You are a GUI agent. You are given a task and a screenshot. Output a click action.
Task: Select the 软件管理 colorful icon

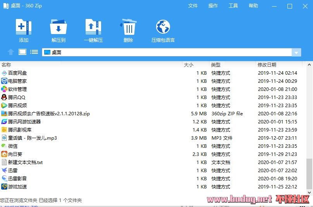tap(4, 89)
